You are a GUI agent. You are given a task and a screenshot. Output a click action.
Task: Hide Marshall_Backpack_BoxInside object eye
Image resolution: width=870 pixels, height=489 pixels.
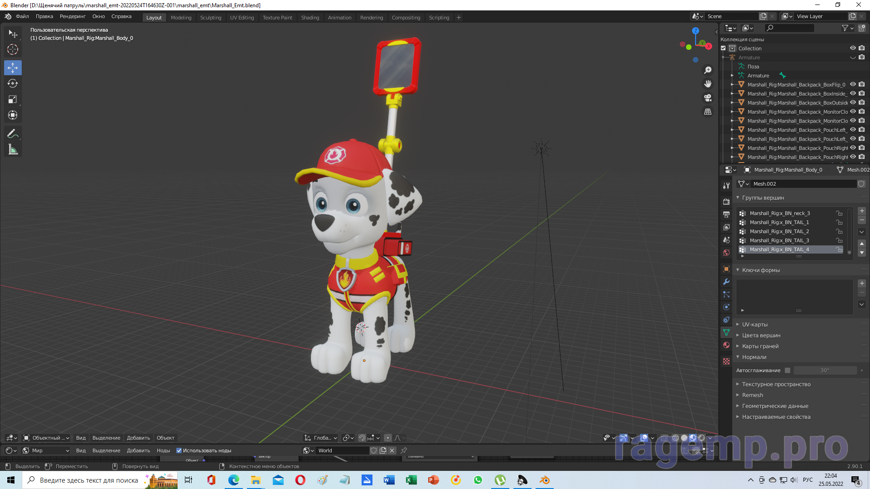tap(853, 93)
